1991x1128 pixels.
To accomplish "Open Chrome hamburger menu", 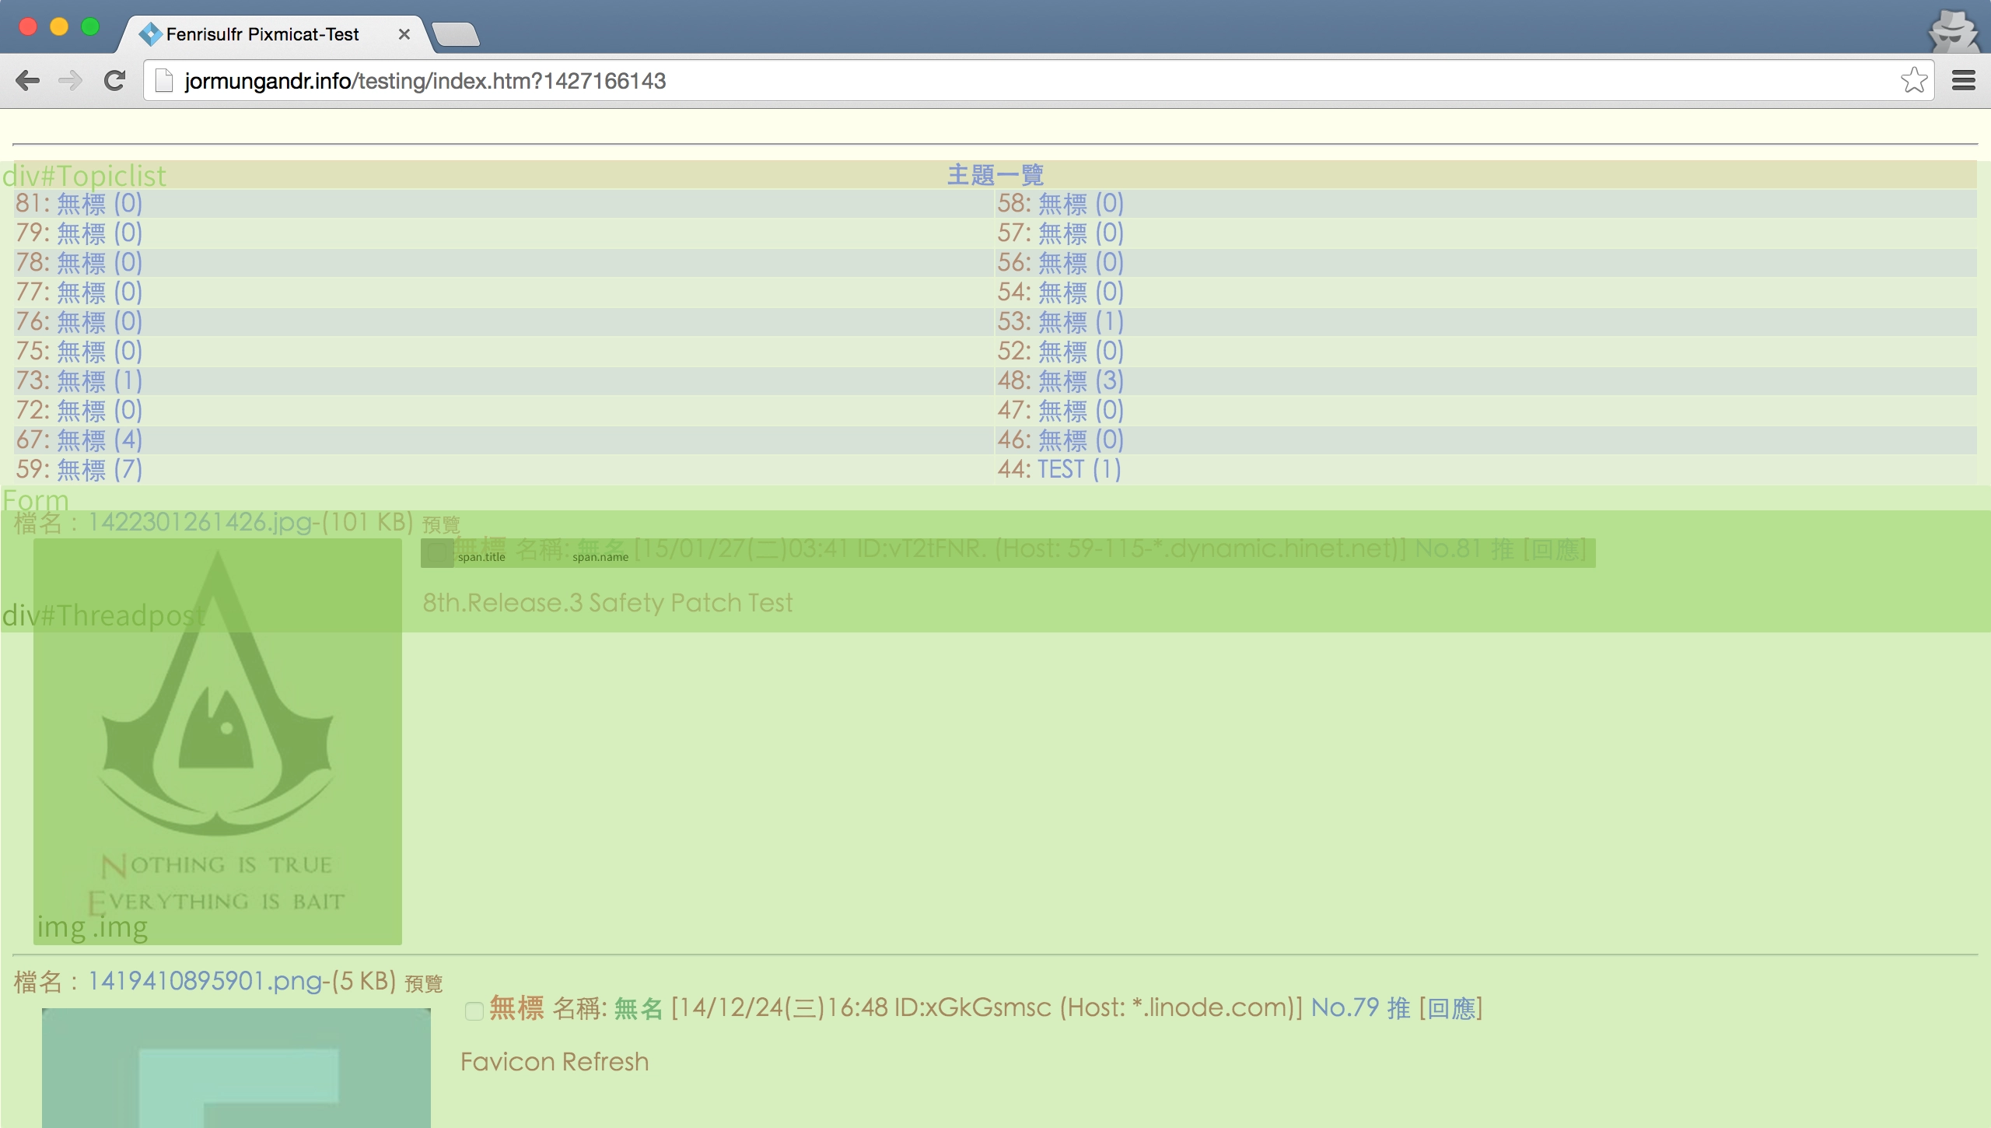I will click(x=1964, y=81).
